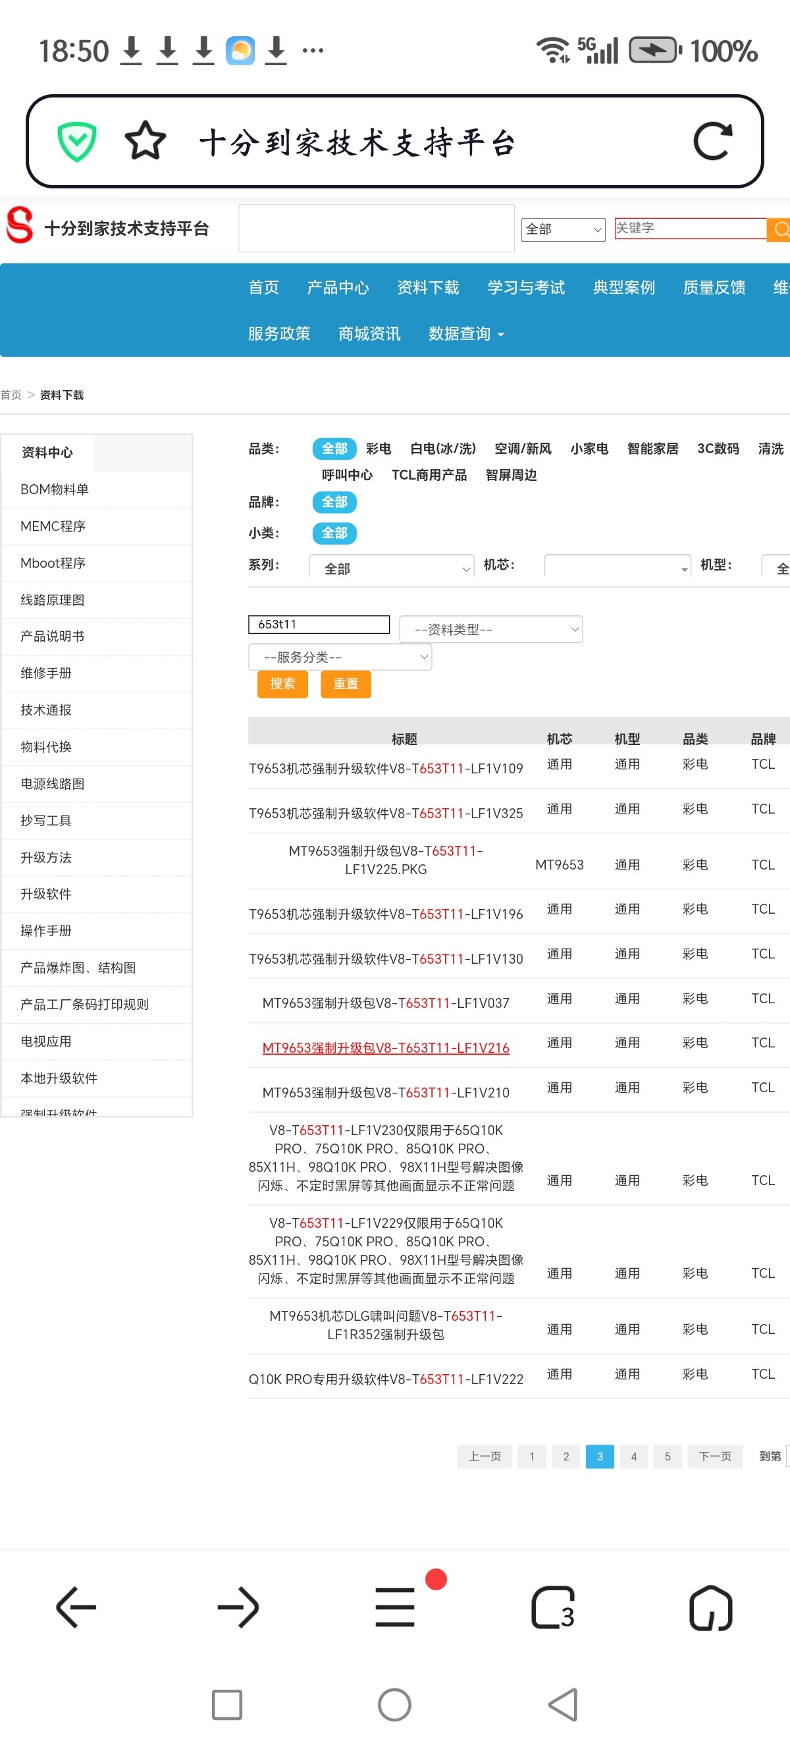The width and height of the screenshot is (790, 1747).
Task: Open the 服务分类 dropdown
Action: pos(340,657)
